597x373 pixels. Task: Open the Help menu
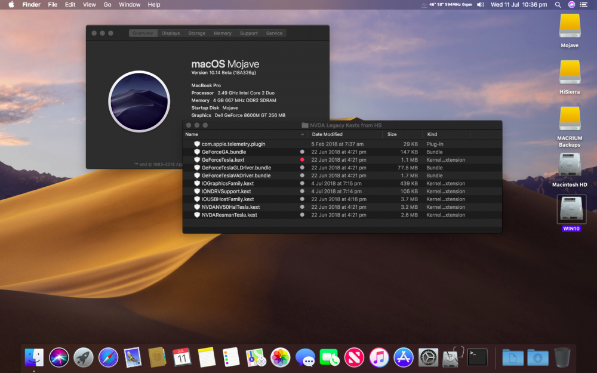[154, 5]
